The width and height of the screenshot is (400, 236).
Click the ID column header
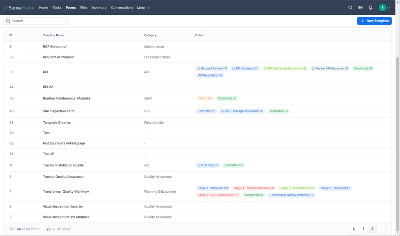pos(11,35)
